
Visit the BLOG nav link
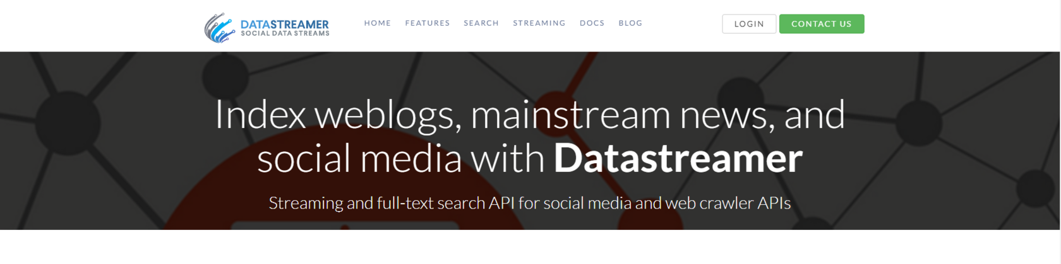click(630, 23)
